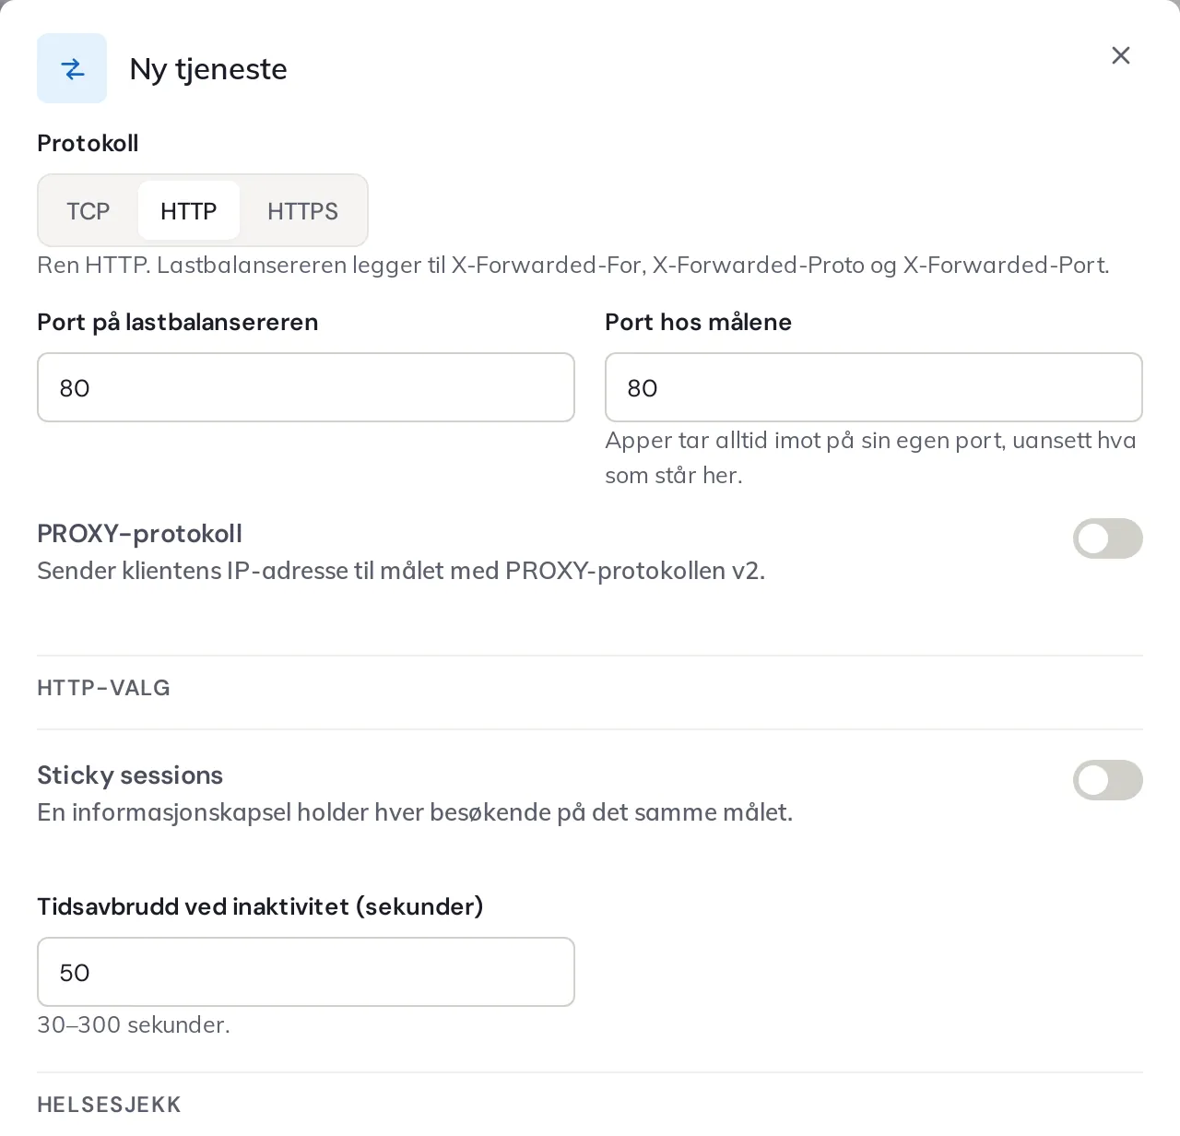This screenshot has height=1136, width=1180.
Task: Focus the Port på lastbalansereren field
Action: pos(306,387)
